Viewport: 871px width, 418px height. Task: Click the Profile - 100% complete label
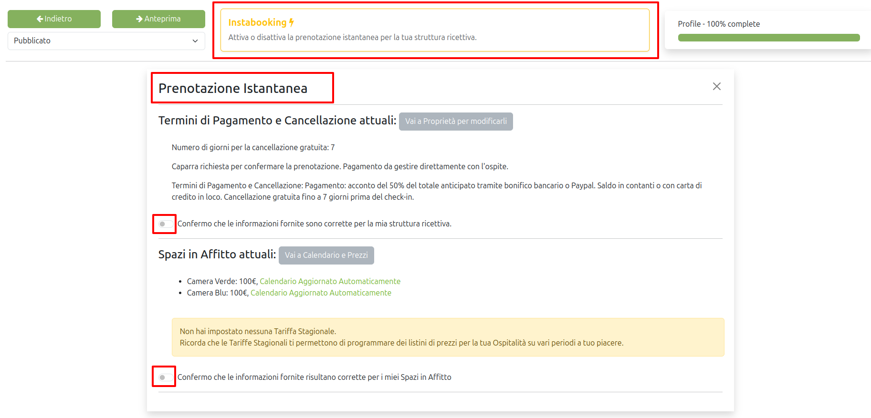[719, 24]
